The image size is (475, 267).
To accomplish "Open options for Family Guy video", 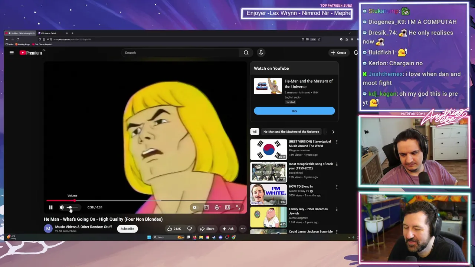I will (337, 209).
